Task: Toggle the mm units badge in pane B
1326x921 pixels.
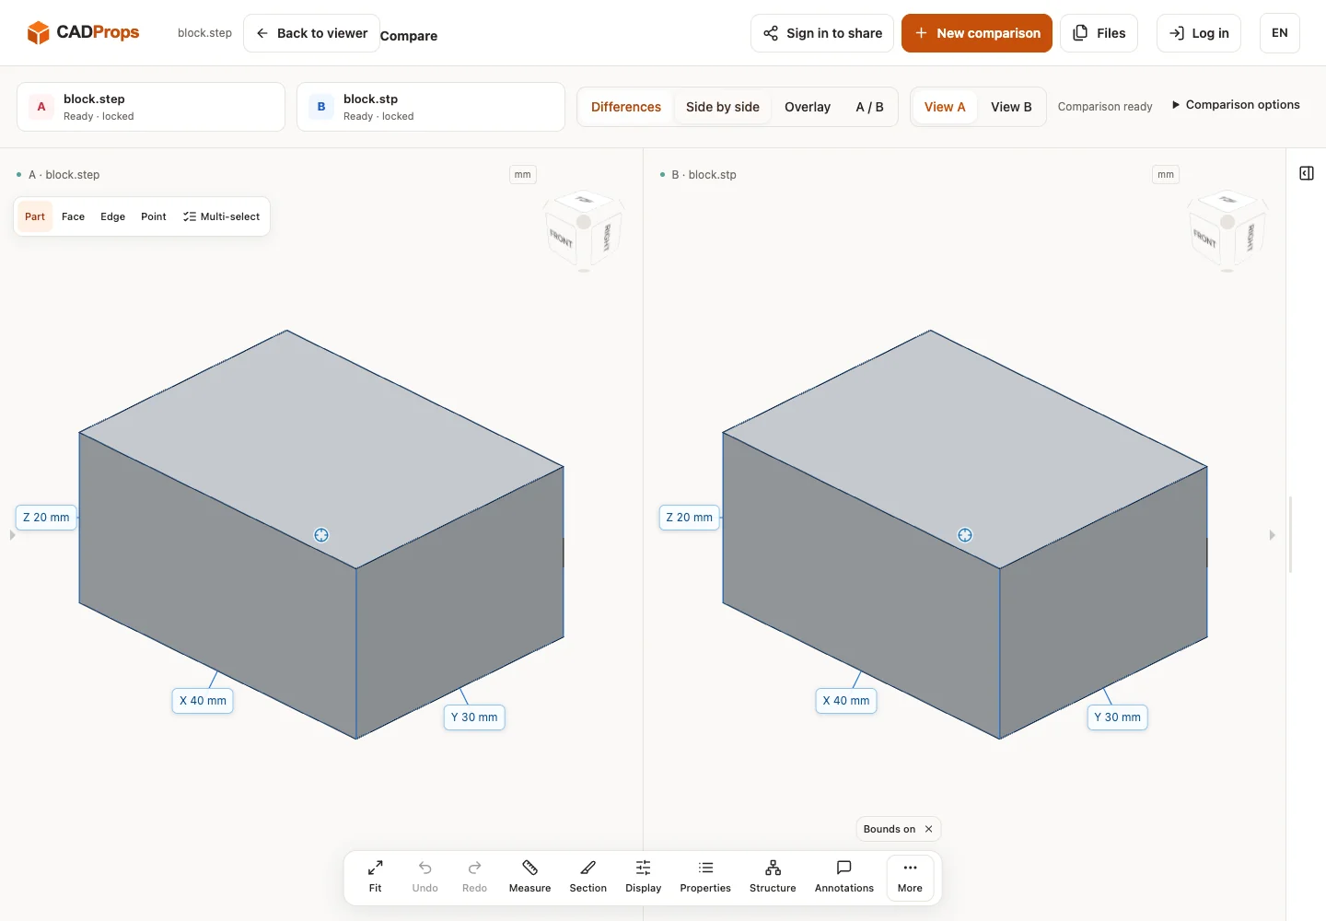Action: click(1166, 174)
